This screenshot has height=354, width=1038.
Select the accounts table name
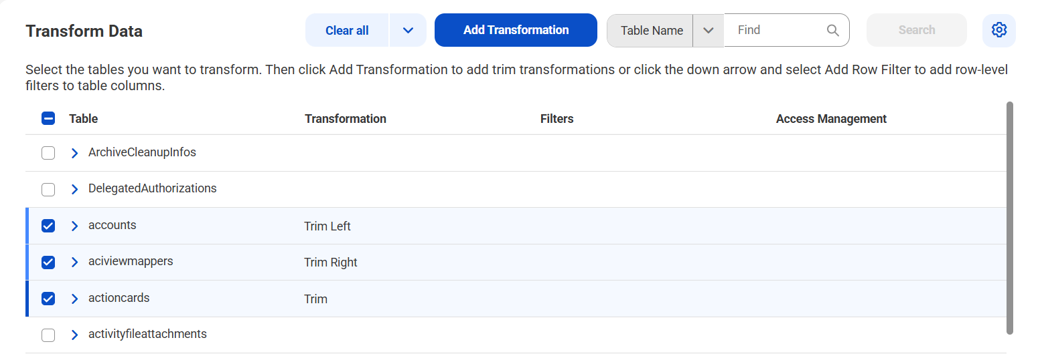(113, 225)
